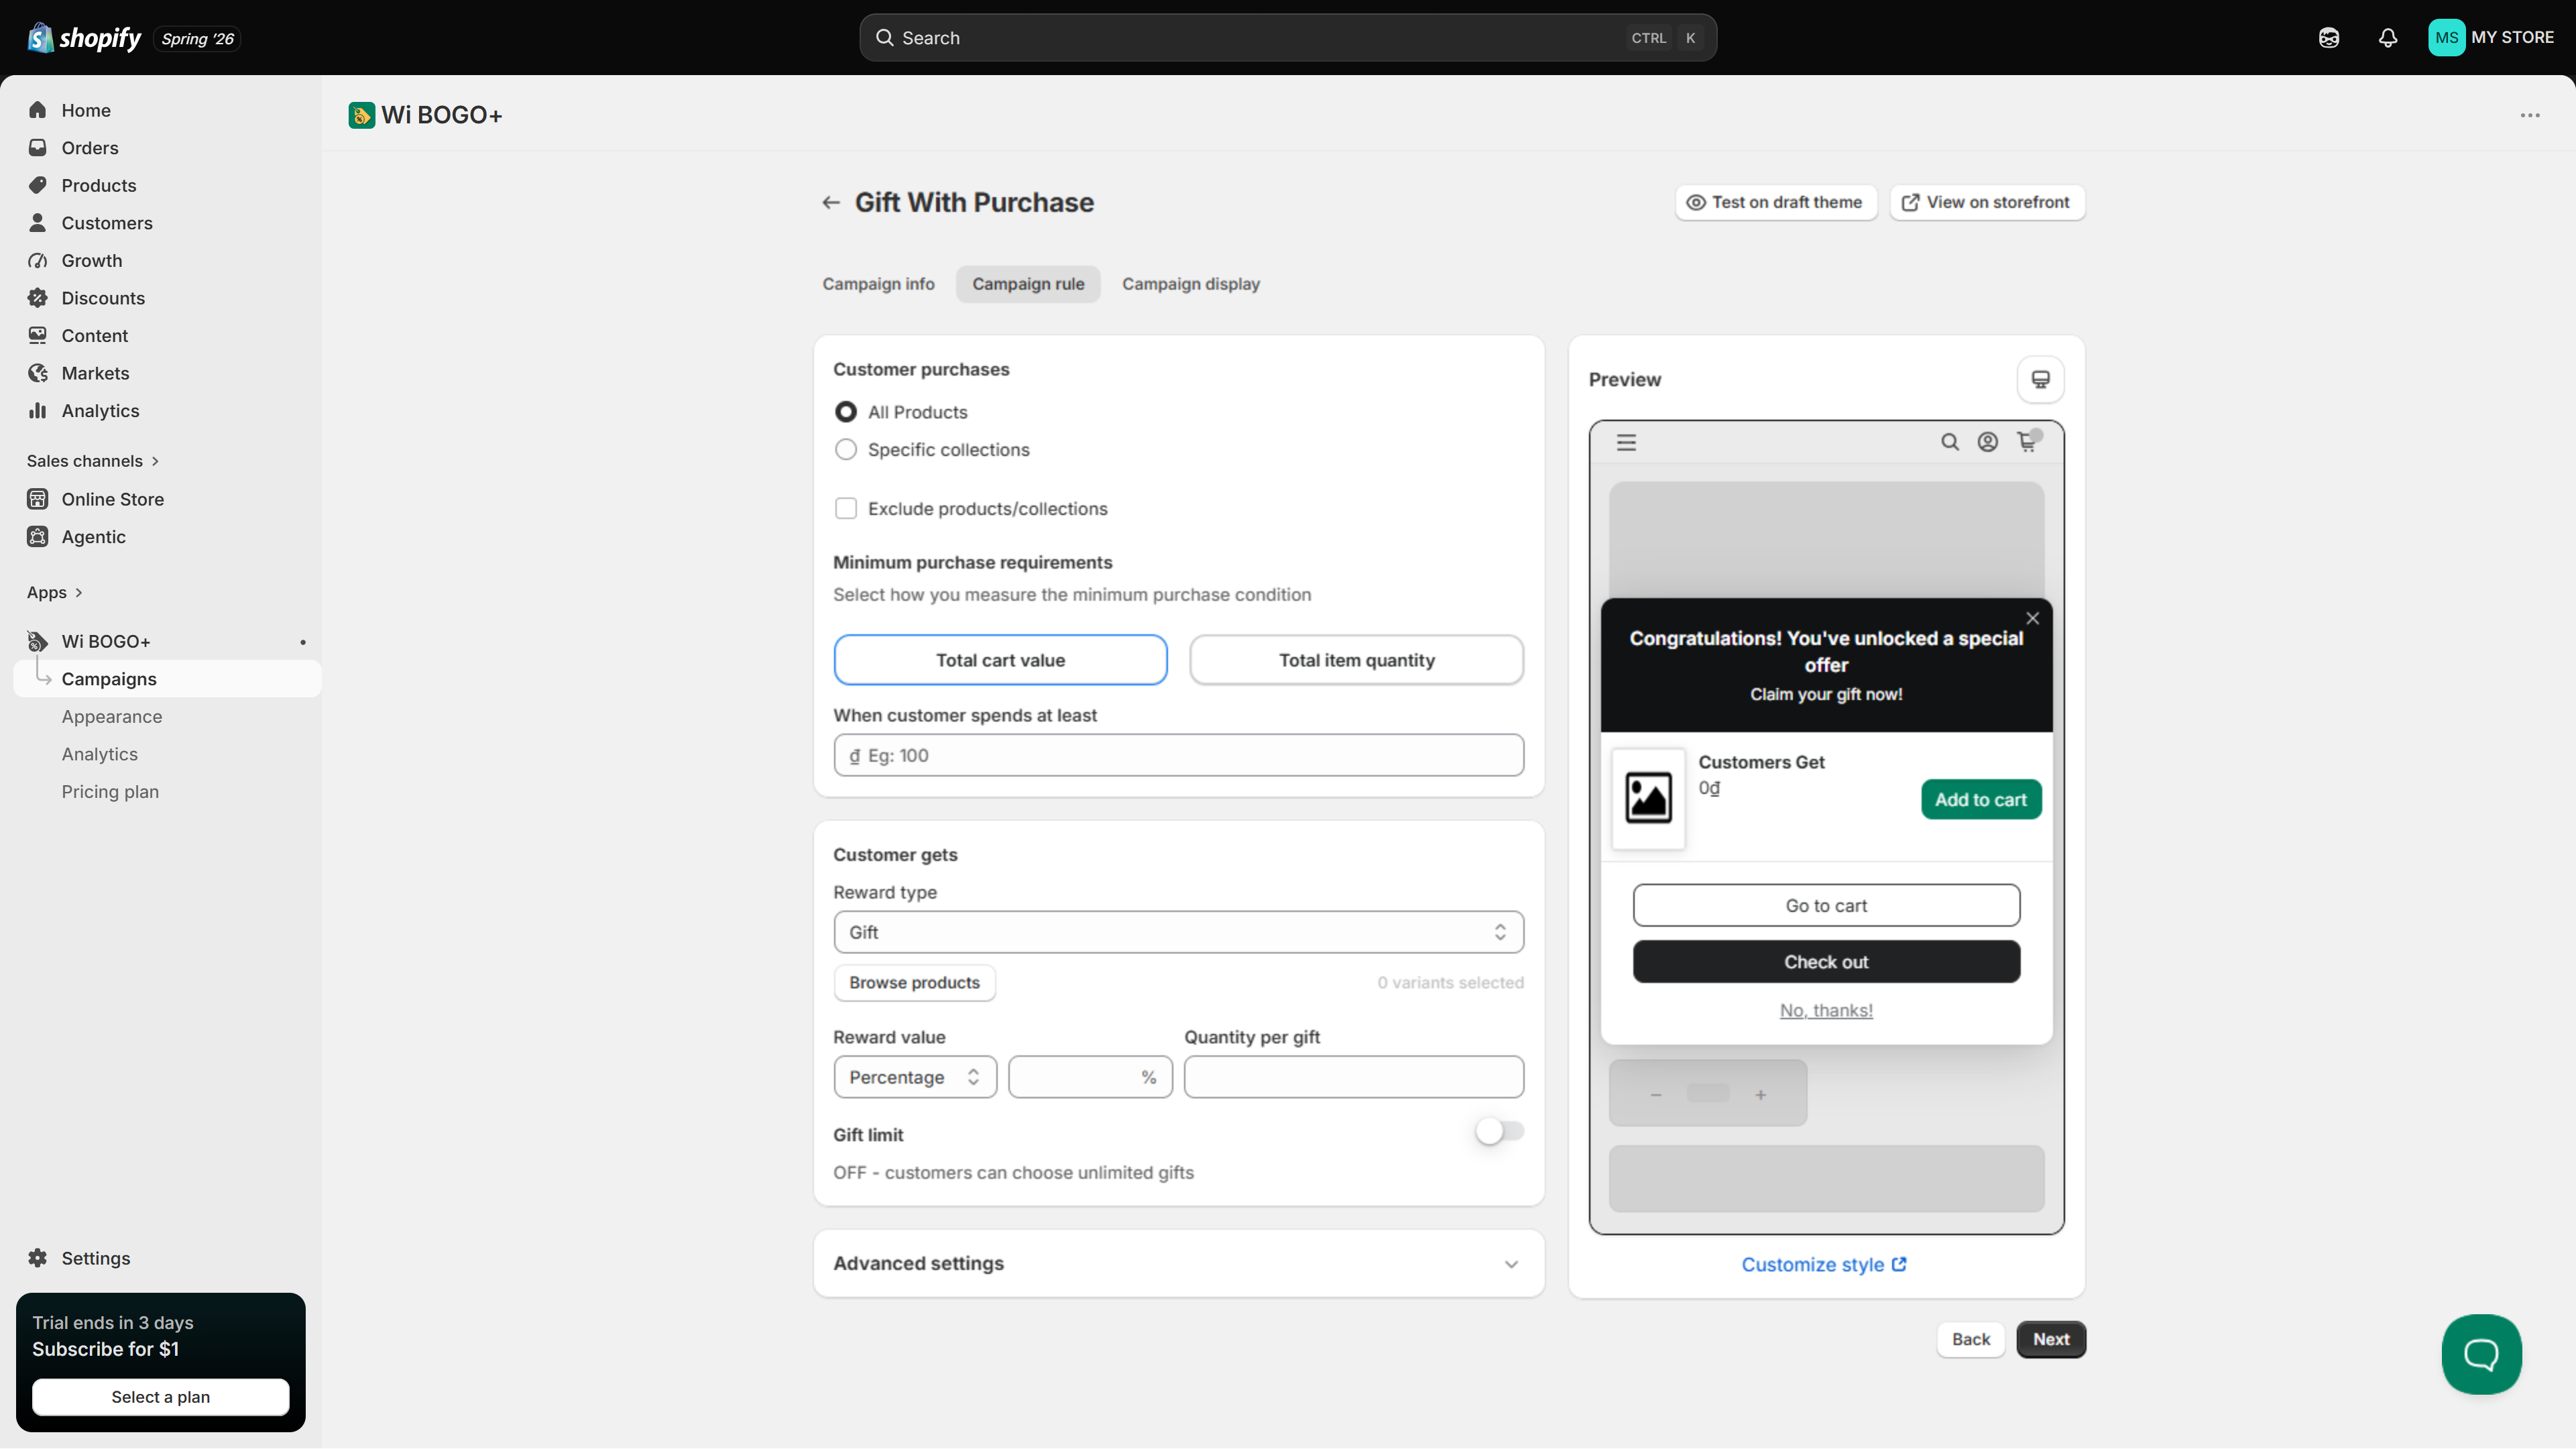Open the Reward type Gift dropdown

[1178, 932]
